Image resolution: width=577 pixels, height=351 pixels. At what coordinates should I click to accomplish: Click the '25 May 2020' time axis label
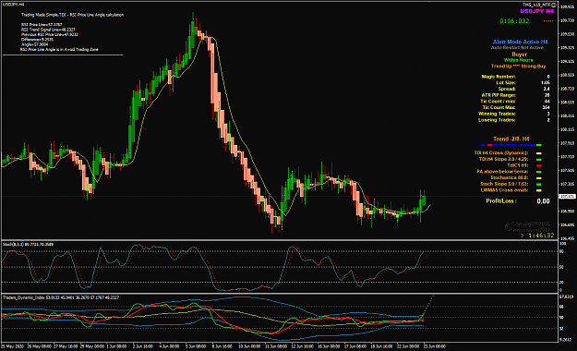pyautogui.click(x=12, y=346)
